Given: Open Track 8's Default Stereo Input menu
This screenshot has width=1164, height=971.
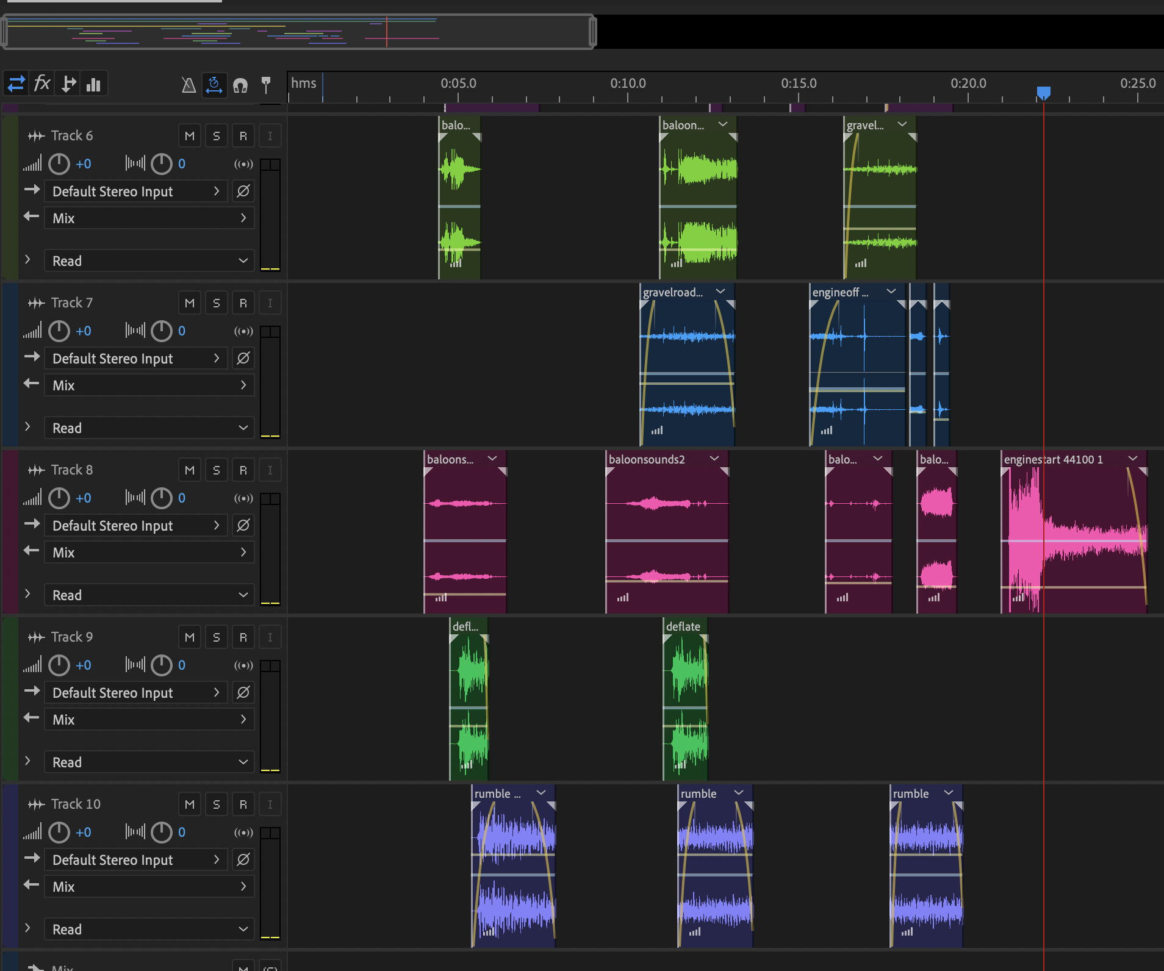Looking at the screenshot, I should click(135, 526).
